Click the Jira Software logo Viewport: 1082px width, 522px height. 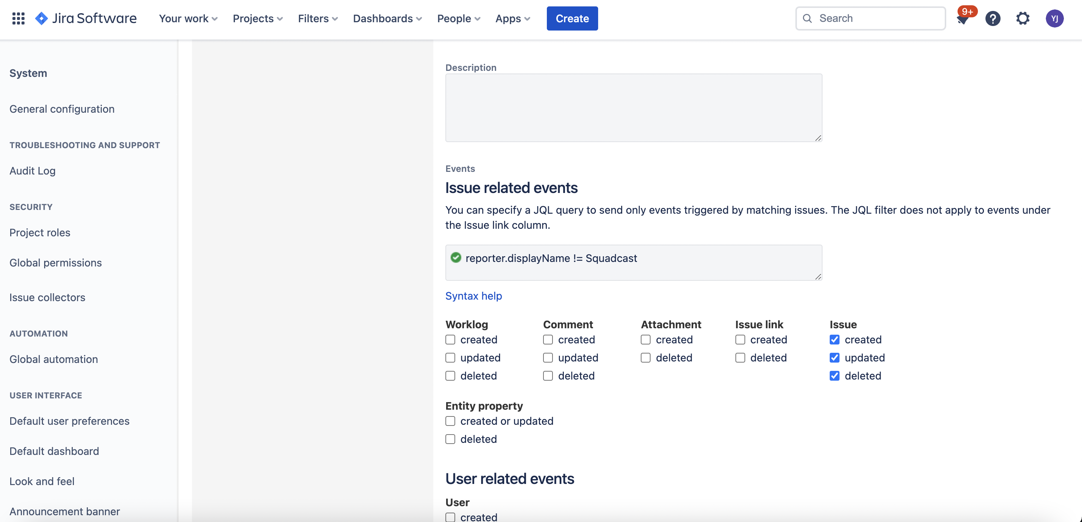[x=86, y=18]
